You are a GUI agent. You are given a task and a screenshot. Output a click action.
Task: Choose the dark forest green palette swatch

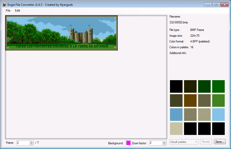[204, 86]
